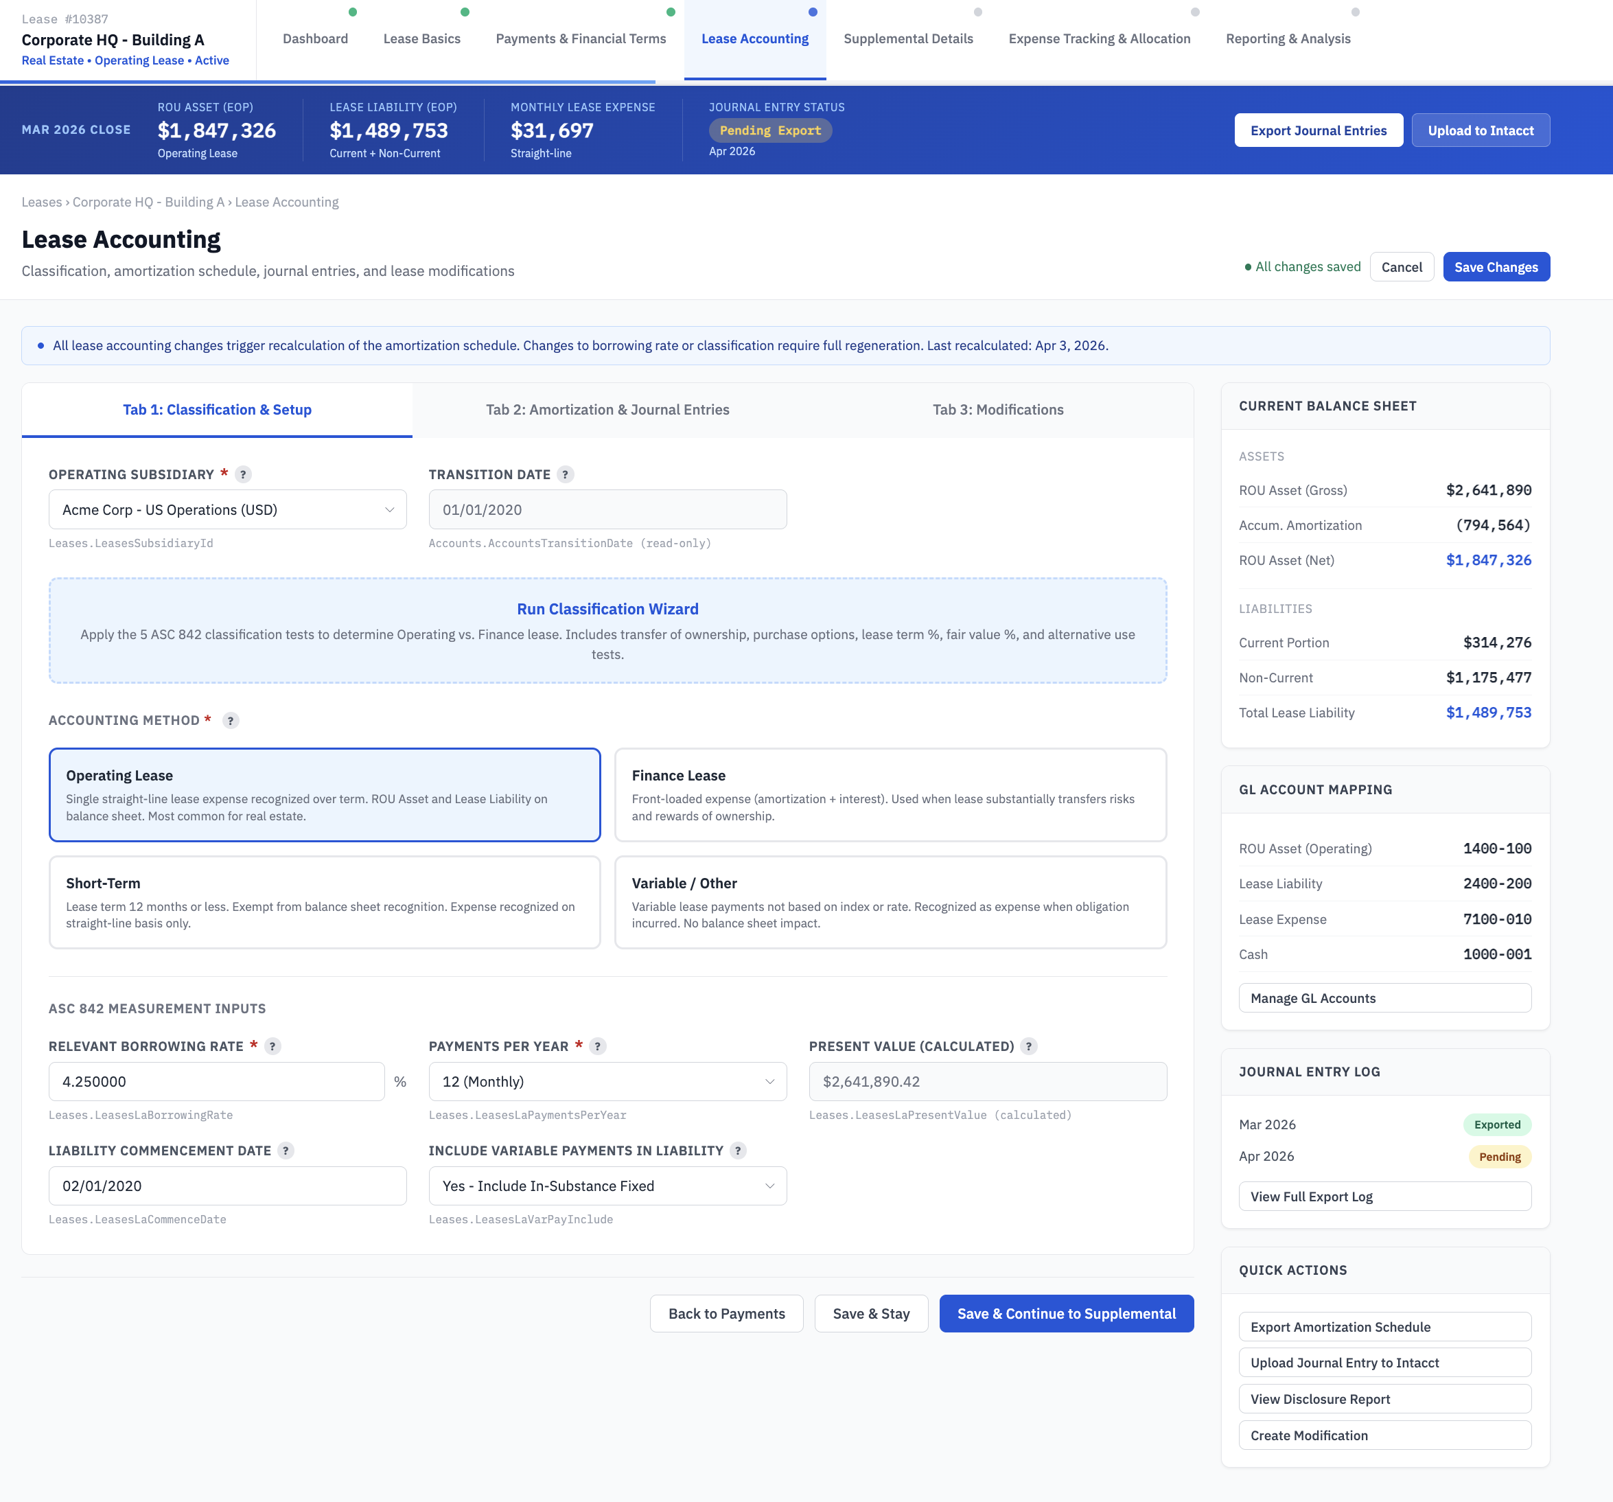Click Run Classification Wizard
The width and height of the screenshot is (1613, 1502).
click(x=607, y=609)
